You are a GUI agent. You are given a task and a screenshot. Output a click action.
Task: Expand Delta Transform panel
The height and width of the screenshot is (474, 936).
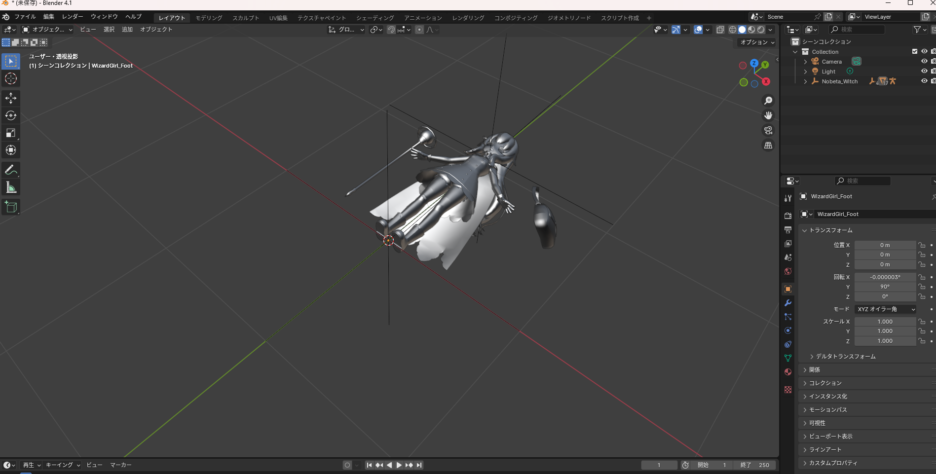[x=845, y=357]
